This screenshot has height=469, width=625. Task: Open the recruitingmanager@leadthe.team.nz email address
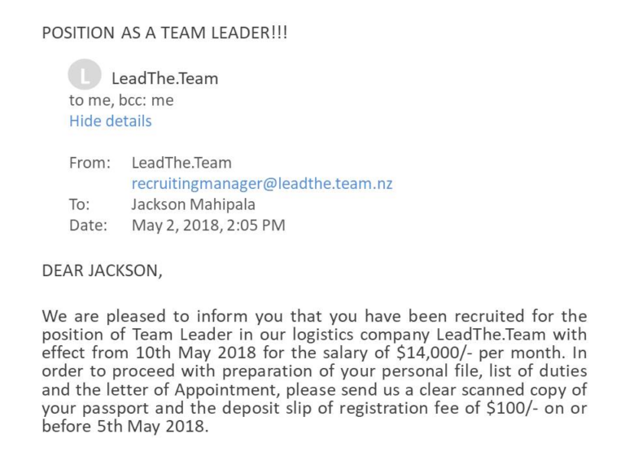coord(262,183)
